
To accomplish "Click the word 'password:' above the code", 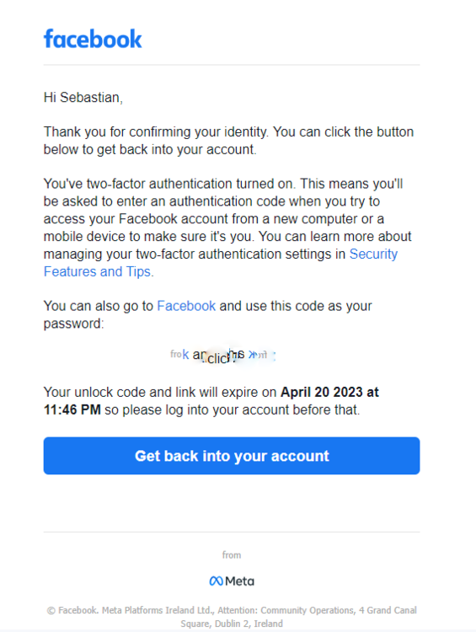I will tap(74, 324).
